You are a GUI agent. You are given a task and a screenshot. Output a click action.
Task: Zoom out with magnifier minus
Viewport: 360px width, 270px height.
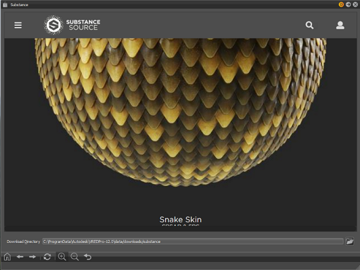pyautogui.click(x=74, y=256)
